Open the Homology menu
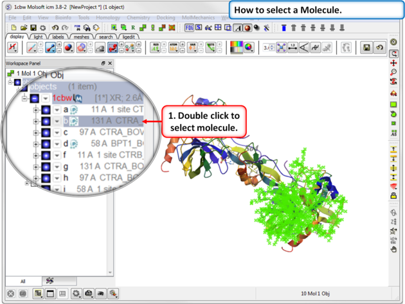The image size is (405, 304). pyautogui.click(x=108, y=18)
